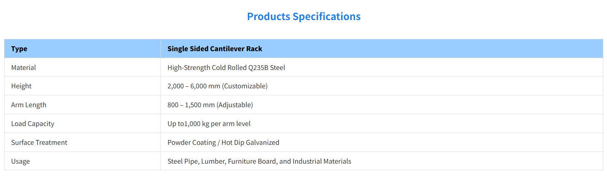Click the Products Specifications heading

pyautogui.click(x=304, y=17)
